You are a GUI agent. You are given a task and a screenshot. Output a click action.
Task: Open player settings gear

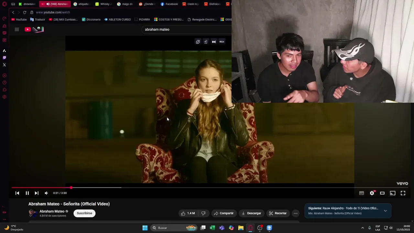coord(372,193)
